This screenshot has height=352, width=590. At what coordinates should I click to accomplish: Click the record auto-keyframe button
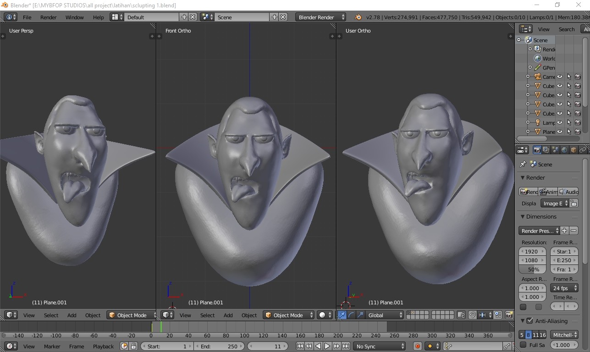[x=417, y=346]
